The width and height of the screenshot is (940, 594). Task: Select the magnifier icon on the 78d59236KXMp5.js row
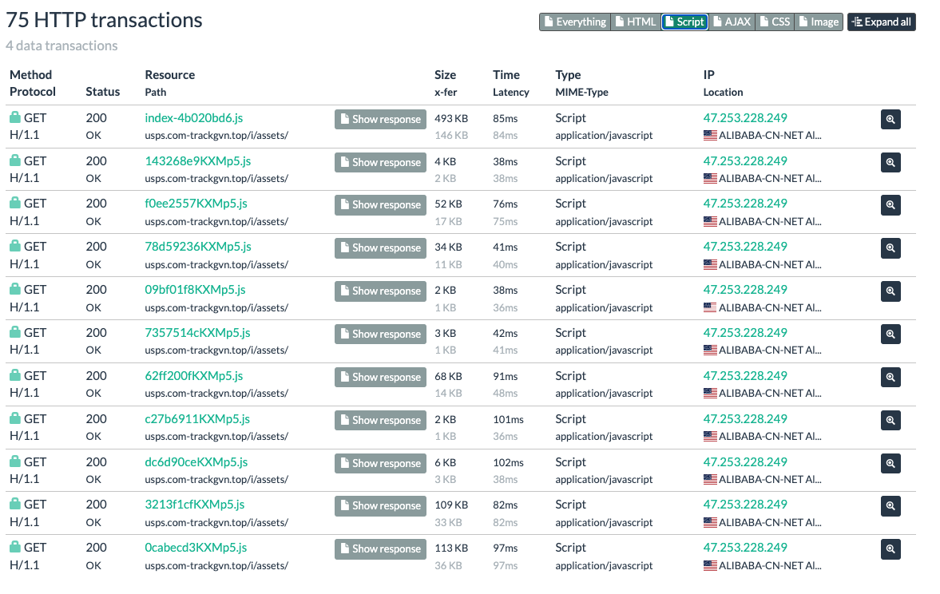click(x=890, y=248)
